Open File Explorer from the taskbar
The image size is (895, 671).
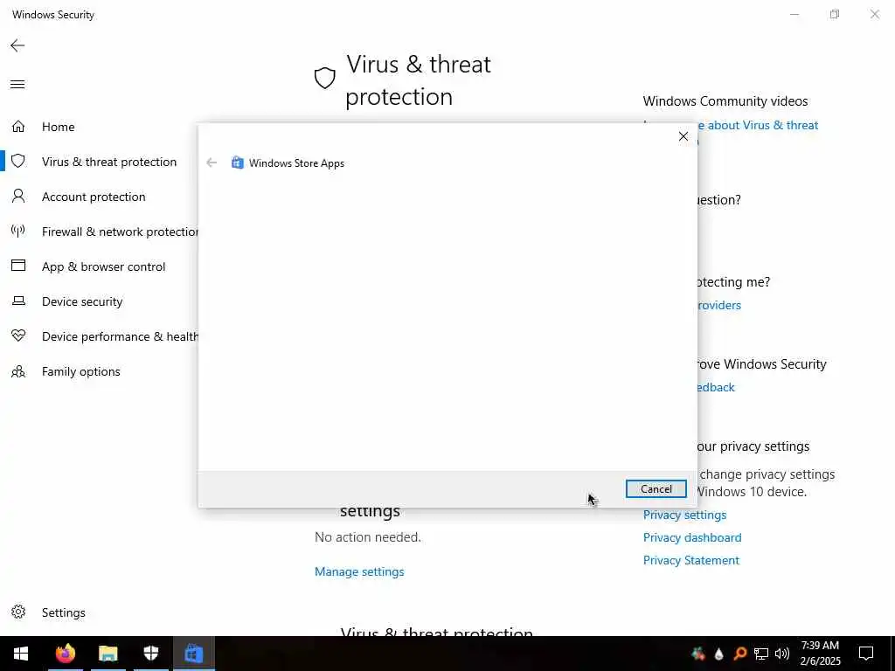(108, 654)
